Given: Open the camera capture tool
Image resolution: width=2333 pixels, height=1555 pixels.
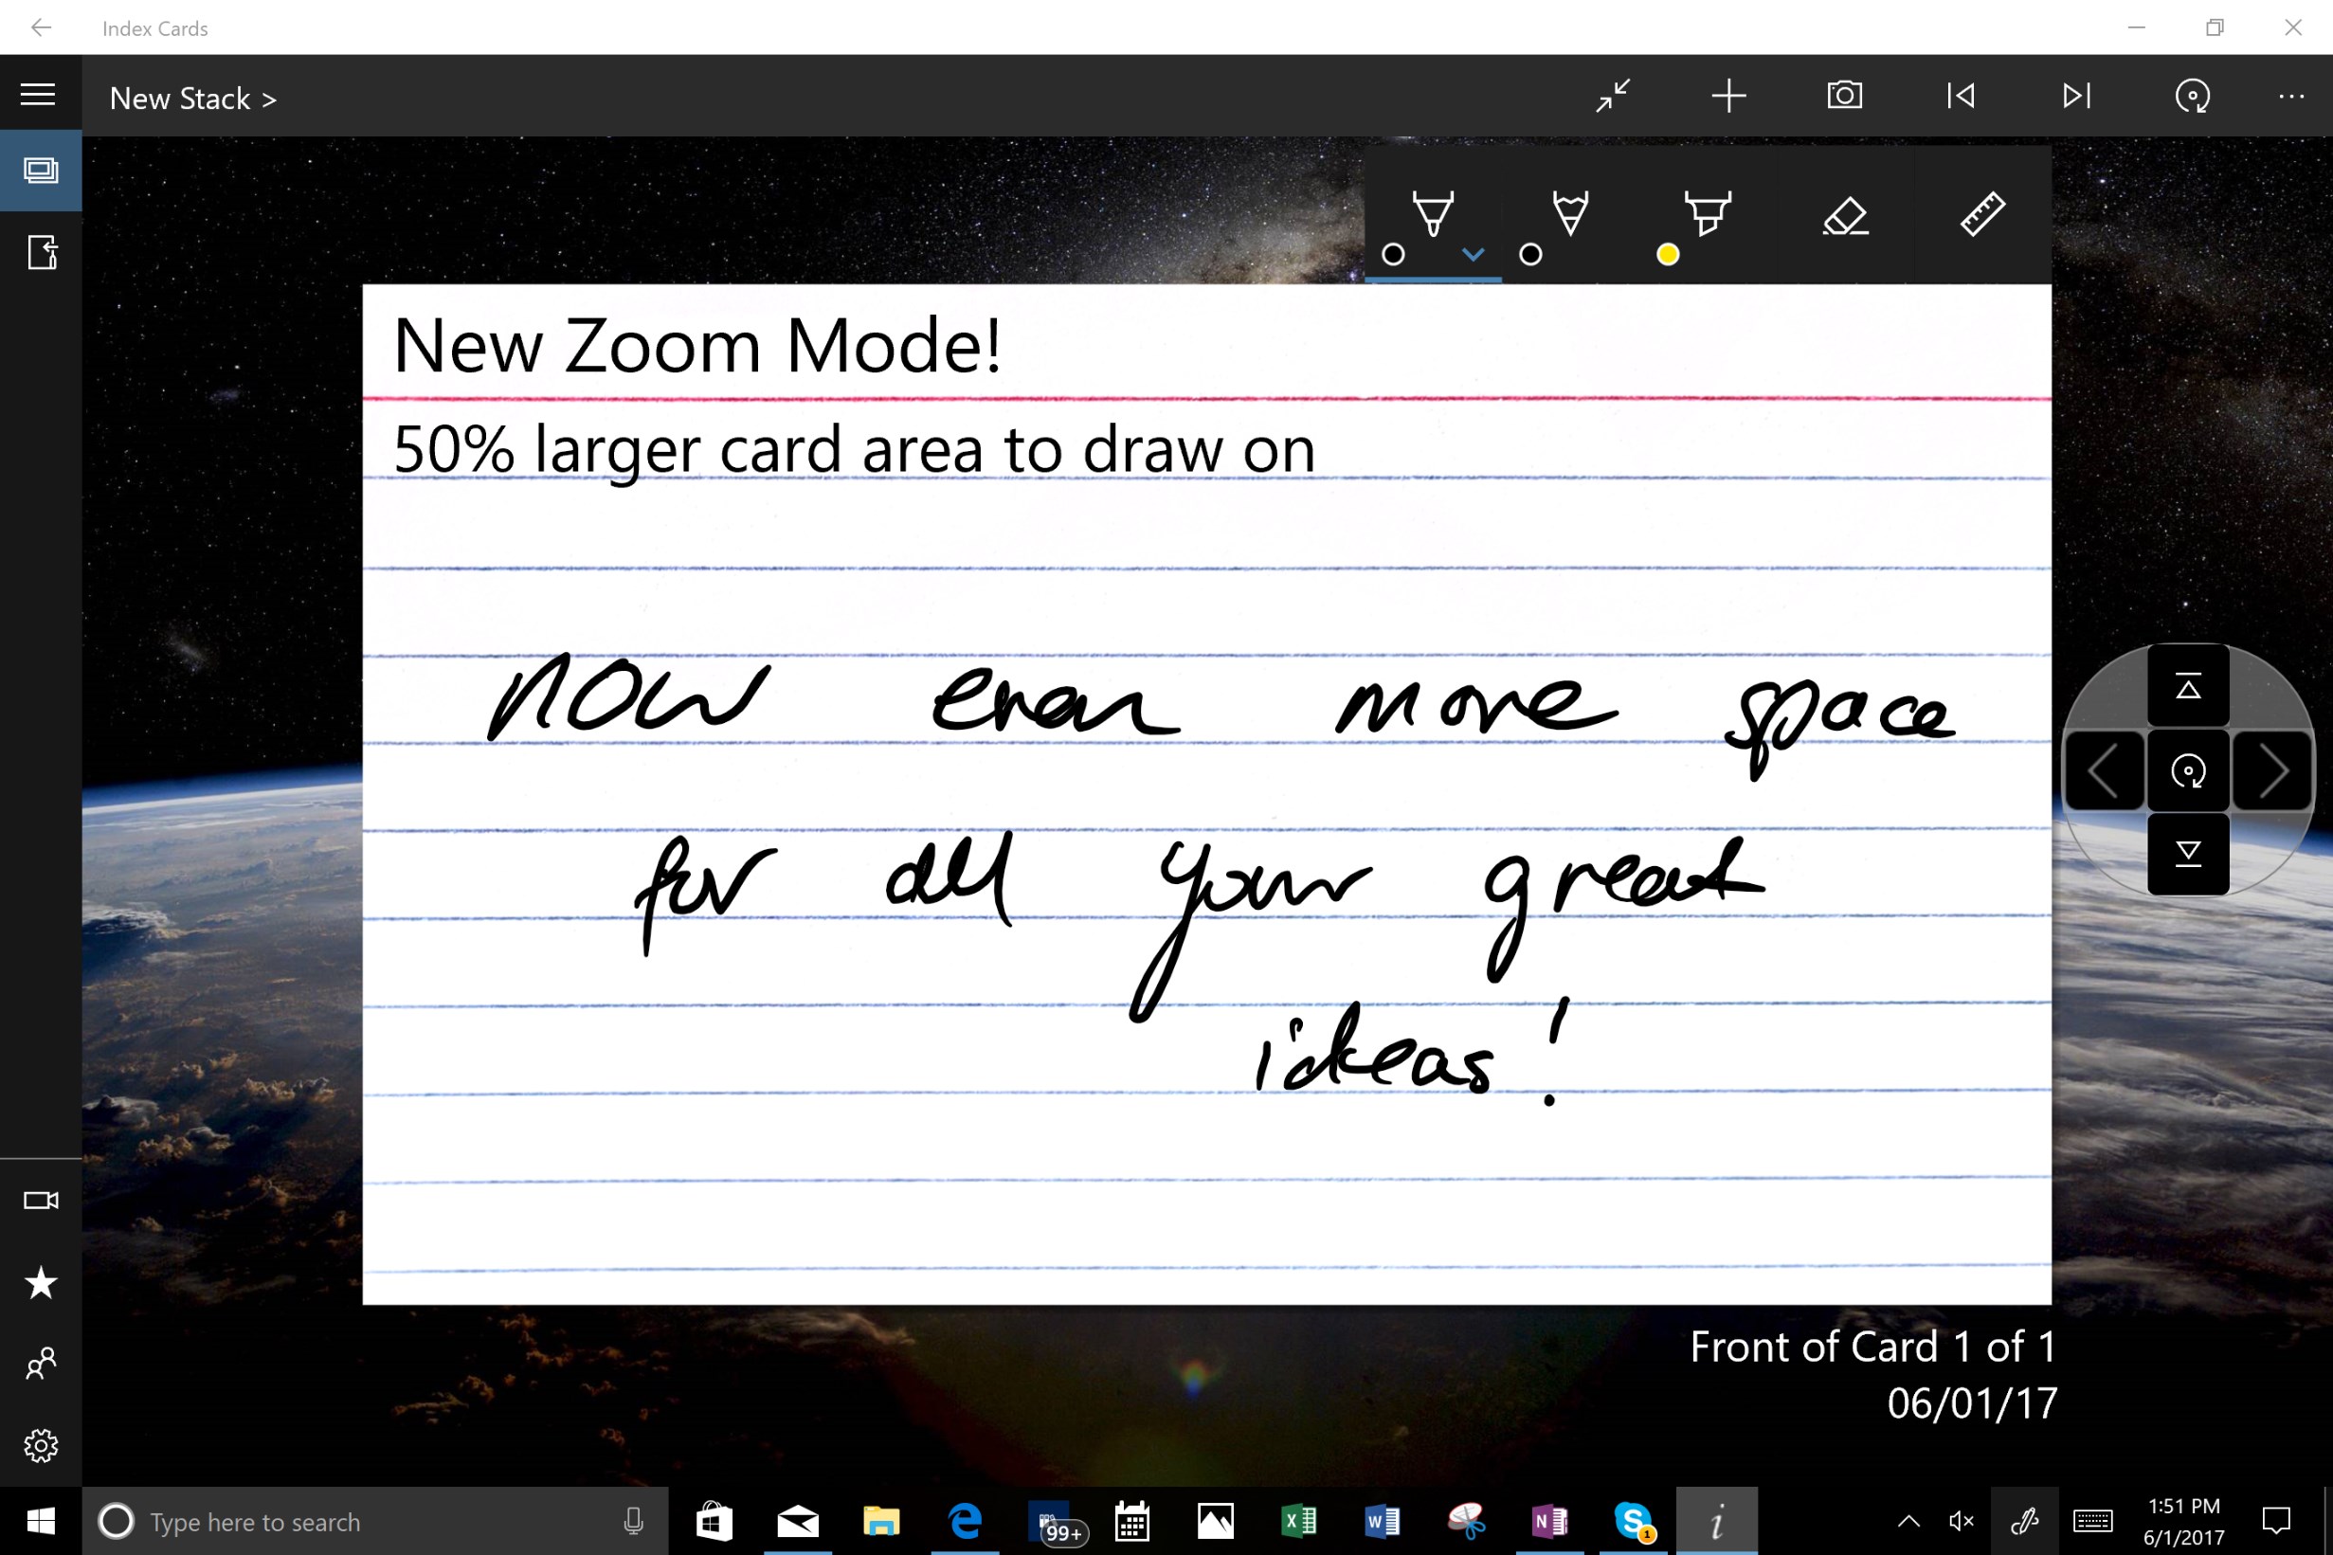Looking at the screenshot, I should tap(1843, 95).
